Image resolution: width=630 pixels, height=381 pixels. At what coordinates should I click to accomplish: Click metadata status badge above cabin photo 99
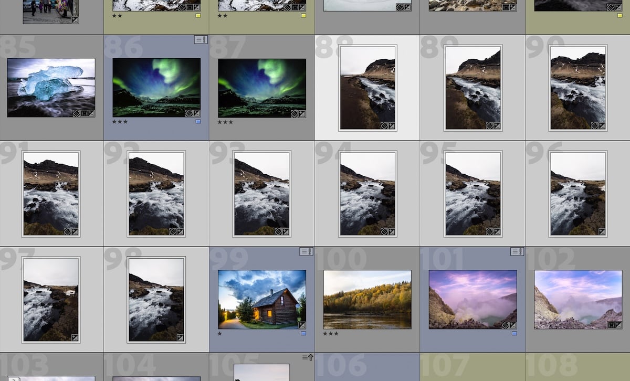click(x=306, y=251)
